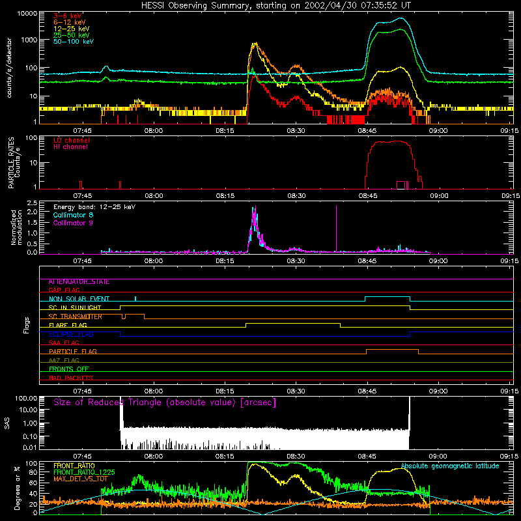
Task: Click the 'Energy band: 12-25 keV' label
Action: (x=94, y=207)
